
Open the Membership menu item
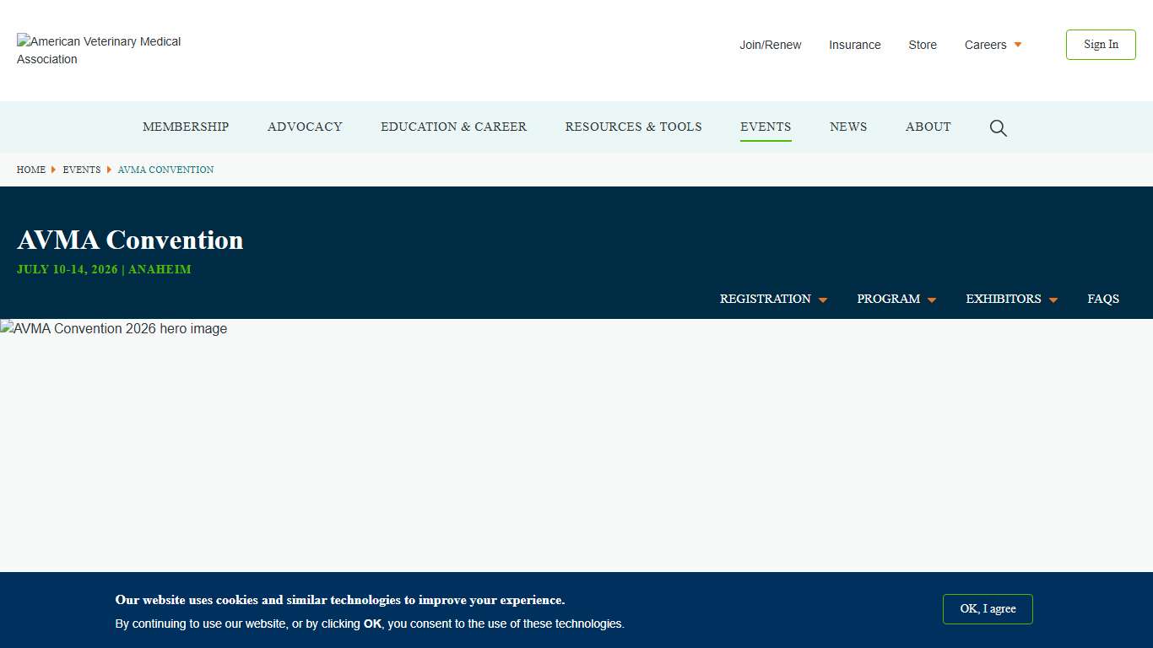pos(186,127)
